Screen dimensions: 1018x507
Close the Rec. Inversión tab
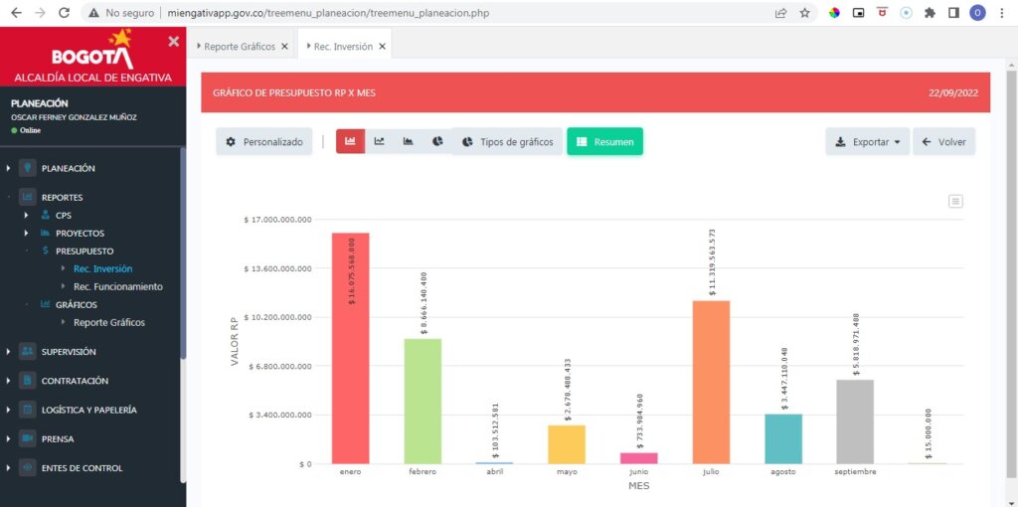[382, 47]
